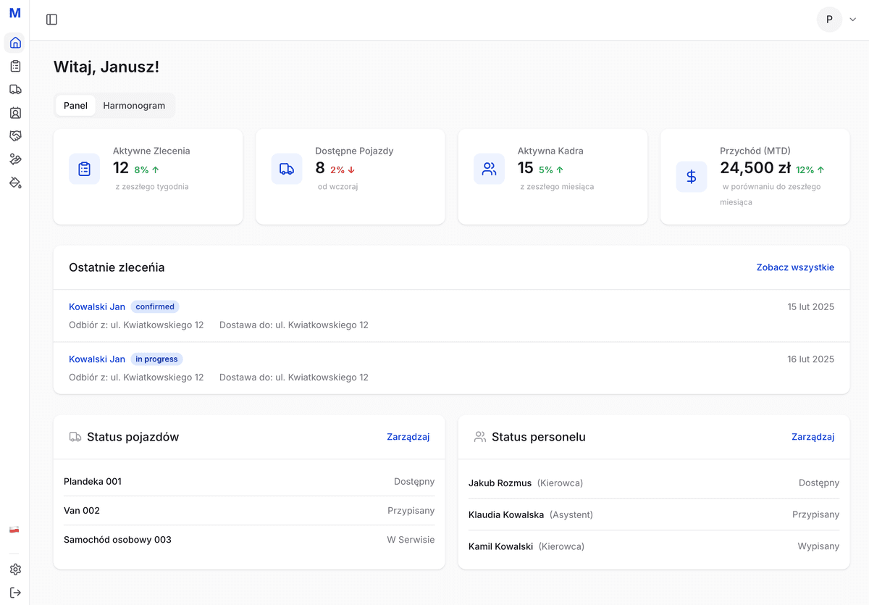869x605 pixels.
Task: Open the confirmed Kowalski Jan order
Action: 96,306
